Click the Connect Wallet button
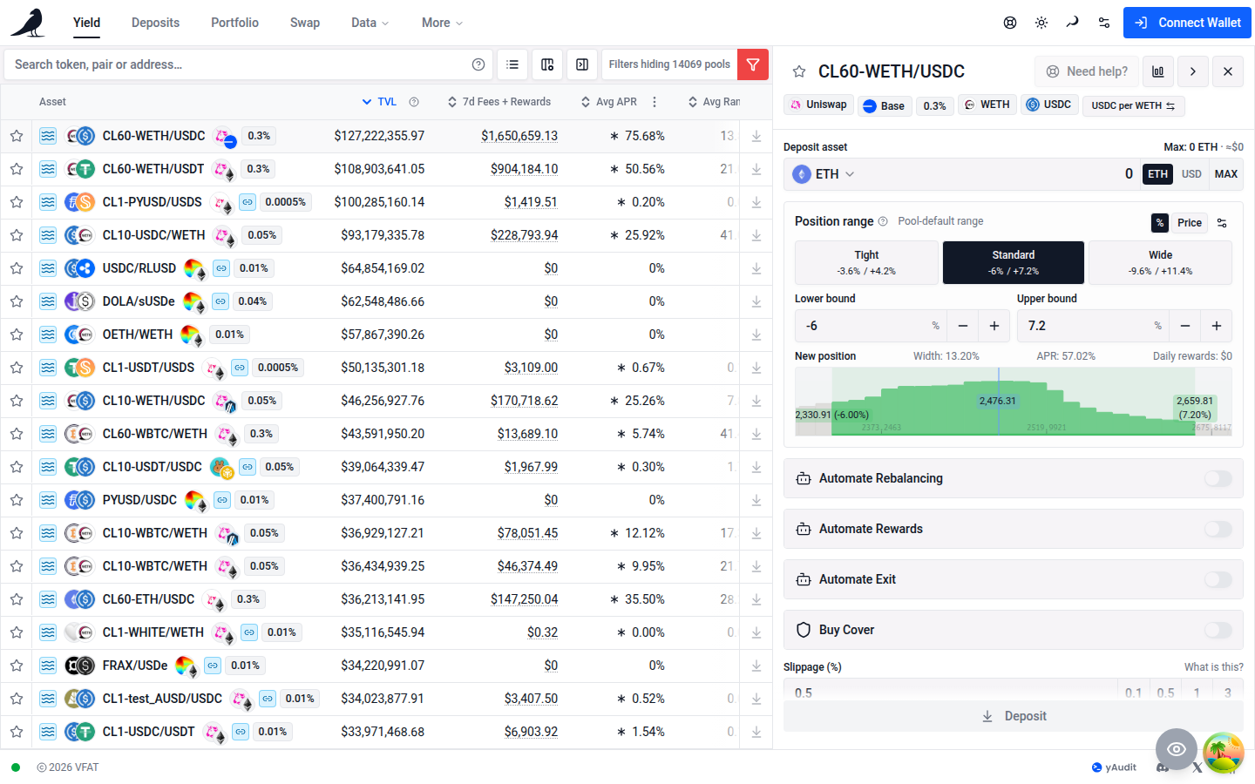 point(1187,23)
